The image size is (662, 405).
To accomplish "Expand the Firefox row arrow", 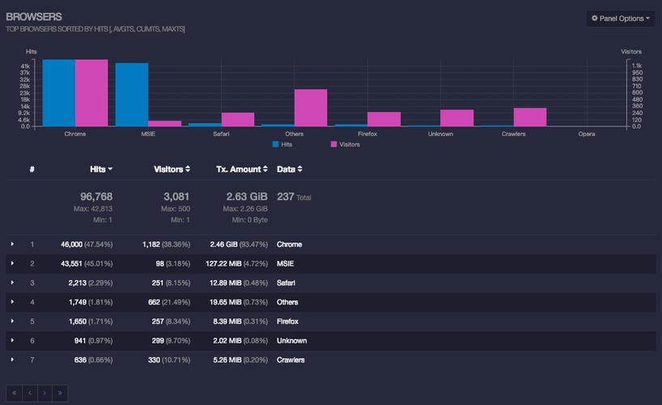I will [x=12, y=321].
